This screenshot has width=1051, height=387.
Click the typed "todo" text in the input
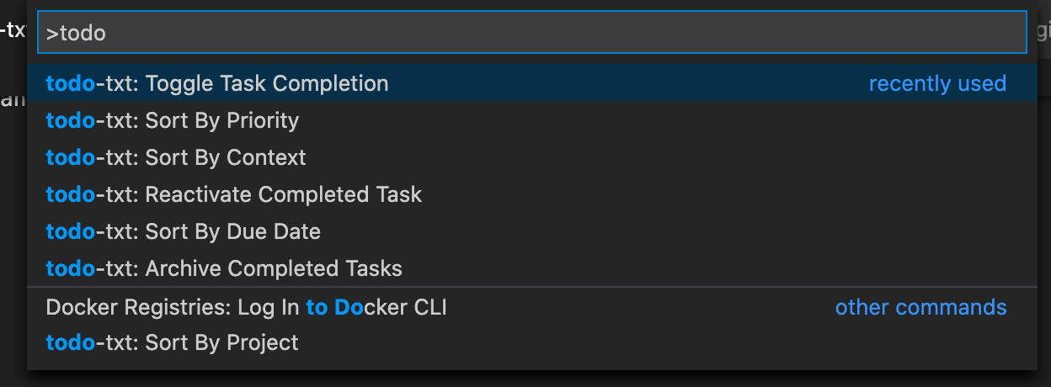click(83, 34)
